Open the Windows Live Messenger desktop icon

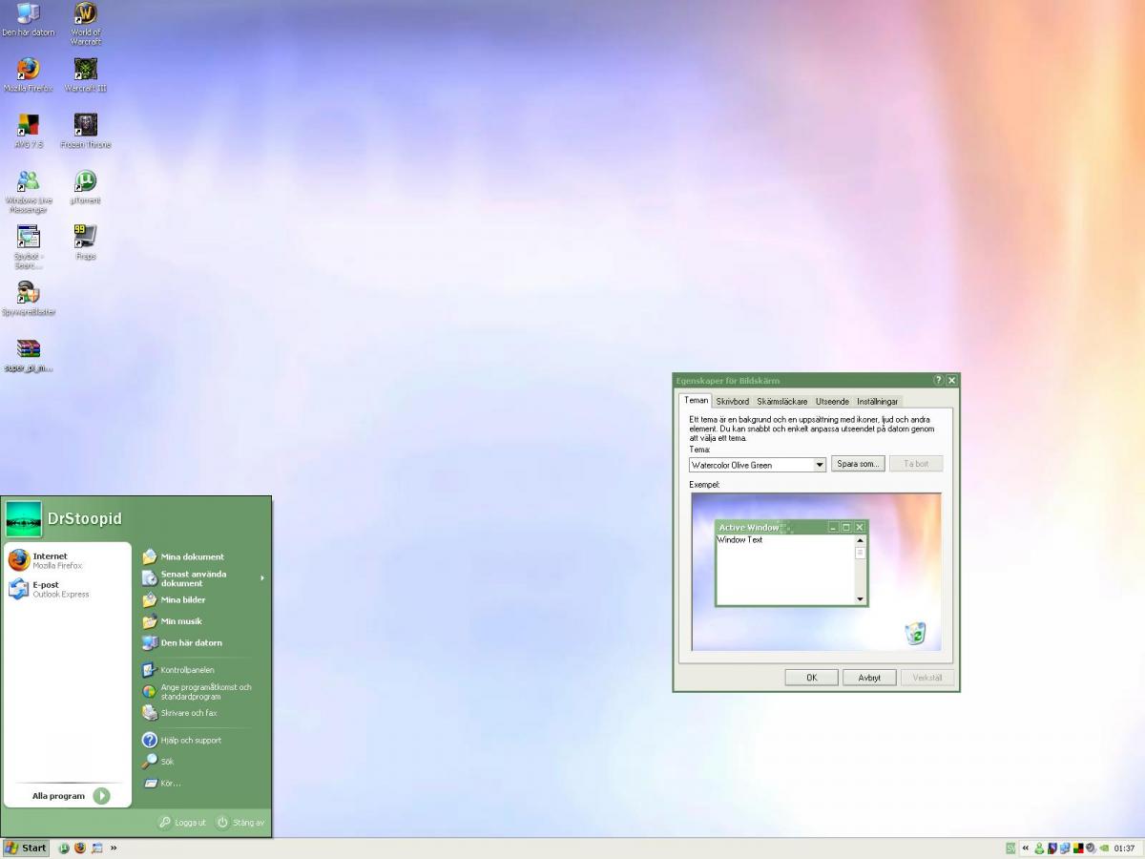(29, 181)
